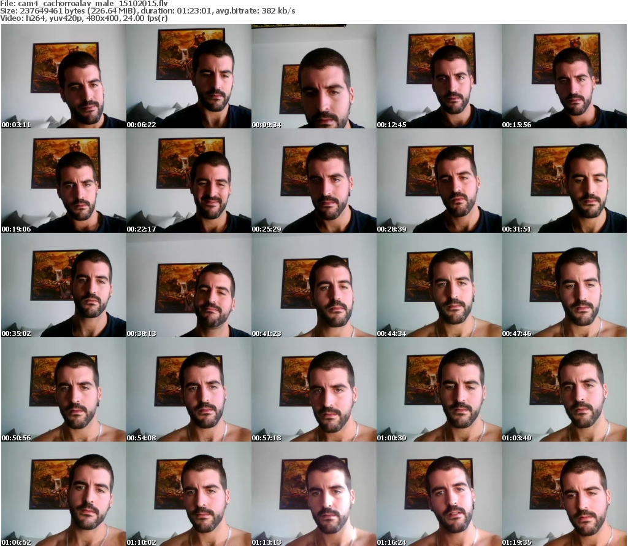Select the frame at 00:28:39
The width and height of the screenshot is (628, 546).
[x=439, y=181]
